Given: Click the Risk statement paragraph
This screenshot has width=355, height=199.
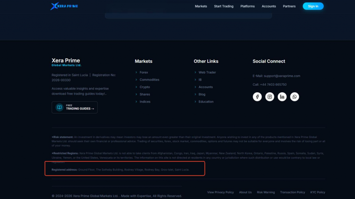Looking at the screenshot, I should [188, 141].
